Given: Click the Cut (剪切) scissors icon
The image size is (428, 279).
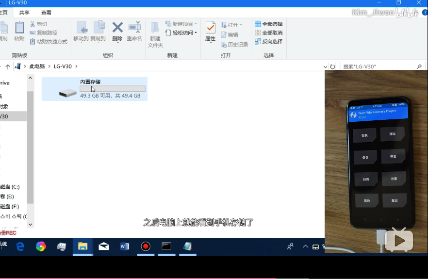Looking at the screenshot, I should coord(33,24).
